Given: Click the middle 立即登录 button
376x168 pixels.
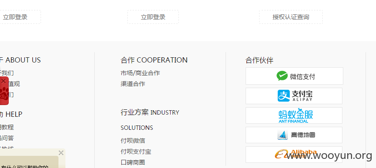Looking at the screenshot, I should [x=153, y=17].
